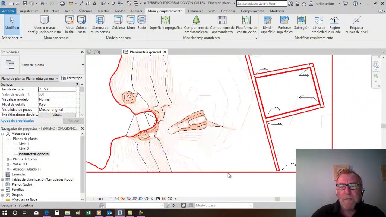This screenshot has height=217, width=386.
Task: Open type selector dropdown for Plano de planta
Action: [83, 65]
